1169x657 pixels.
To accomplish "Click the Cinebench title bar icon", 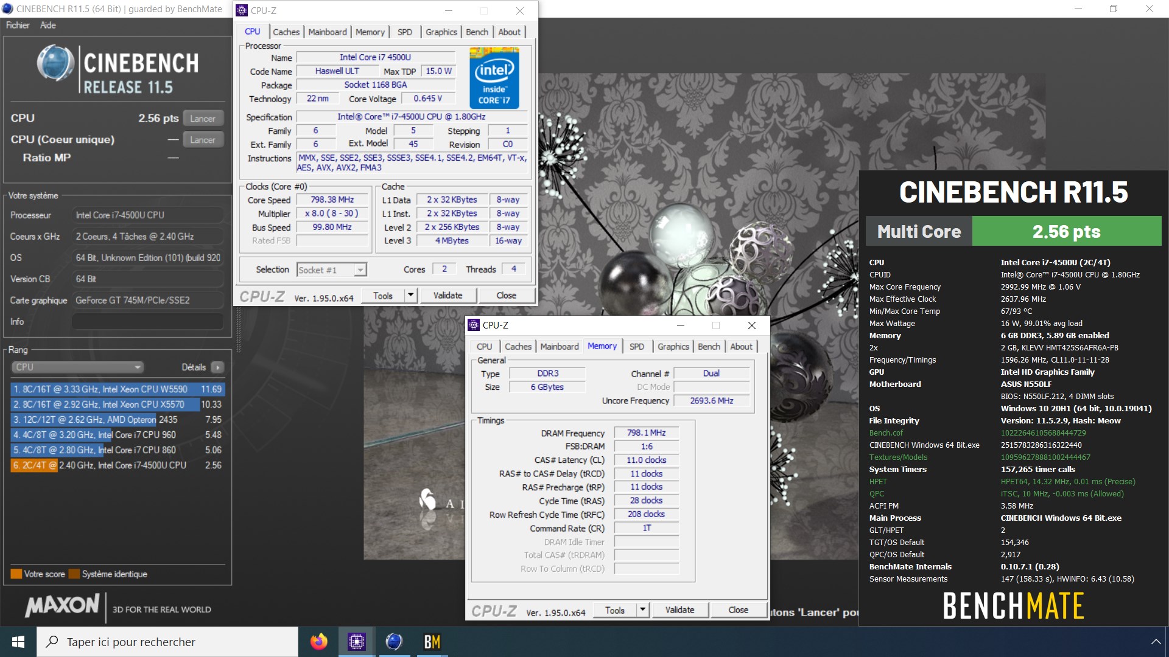I will (x=7, y=9).
